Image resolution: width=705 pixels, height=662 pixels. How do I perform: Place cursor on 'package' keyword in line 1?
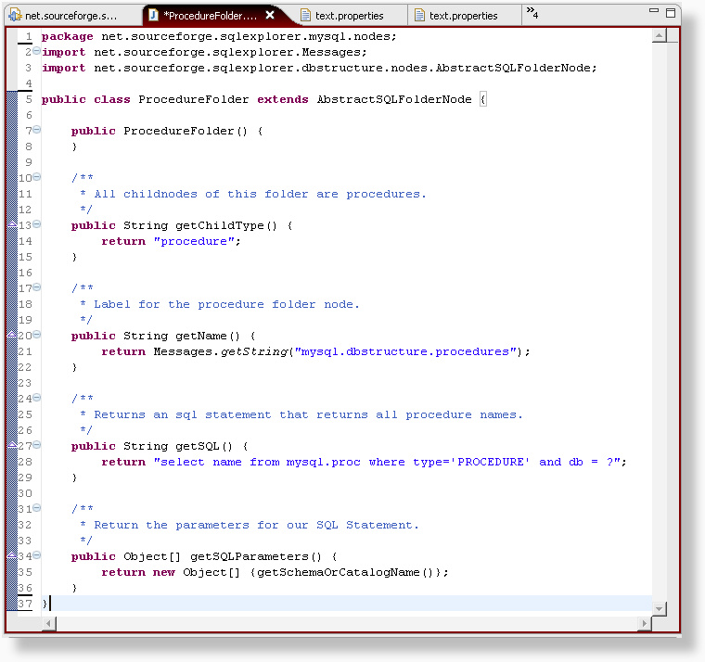(68, 36)
